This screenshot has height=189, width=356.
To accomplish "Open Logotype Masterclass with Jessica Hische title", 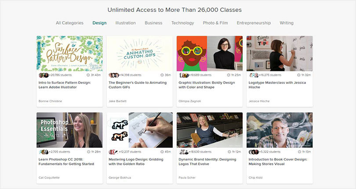I will pos(277,85).
